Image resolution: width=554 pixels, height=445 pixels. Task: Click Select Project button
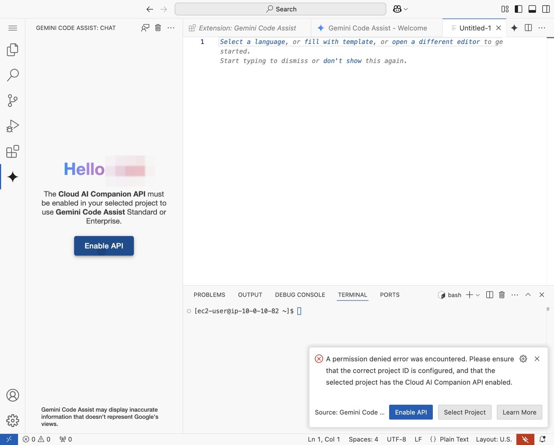(465, 412)
